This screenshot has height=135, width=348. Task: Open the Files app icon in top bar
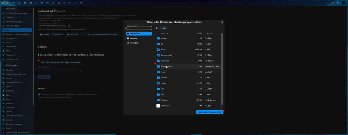coord(25,3)
